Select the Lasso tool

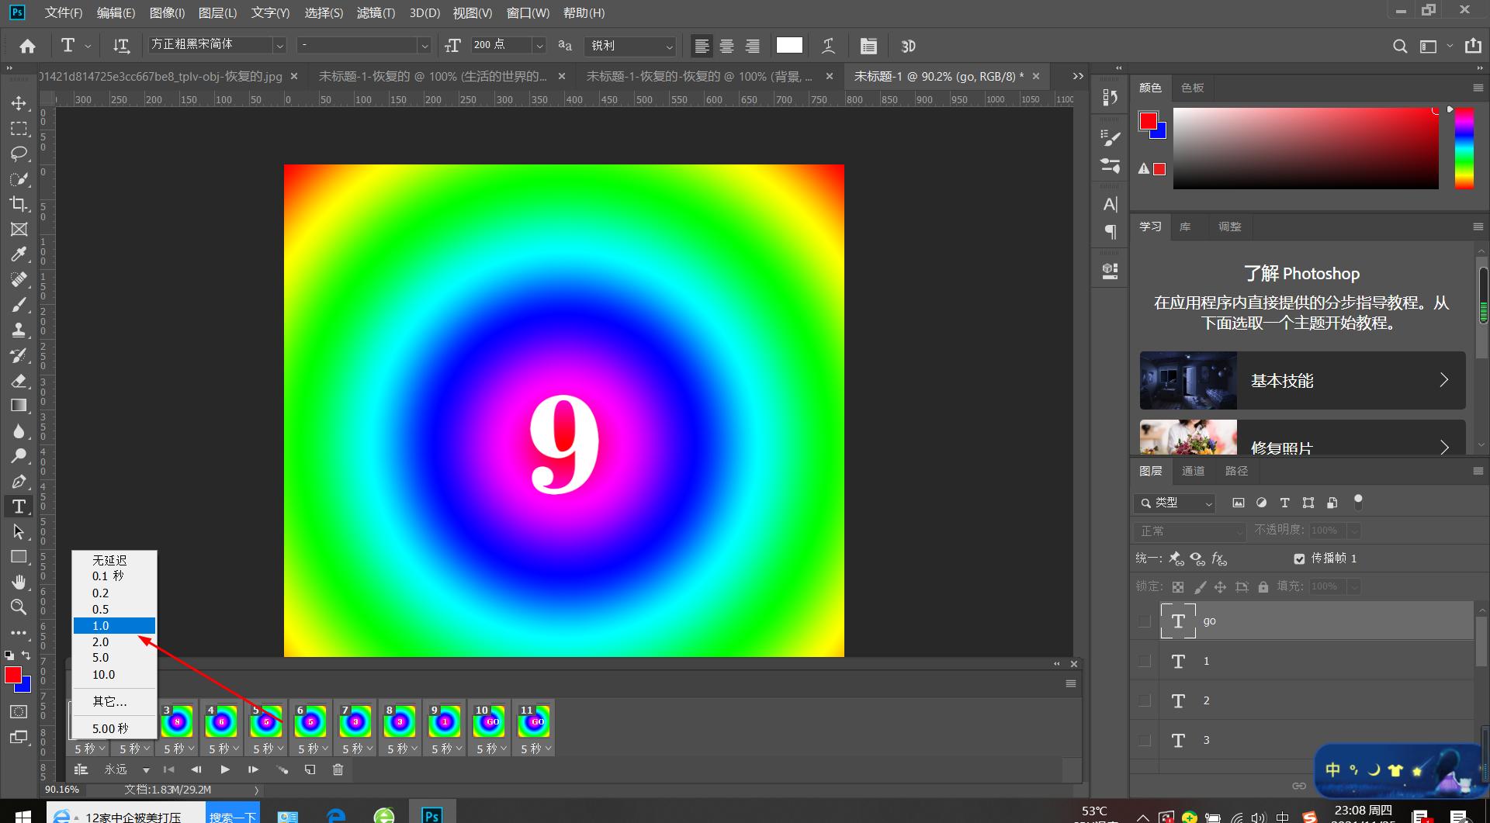[19, 154]
